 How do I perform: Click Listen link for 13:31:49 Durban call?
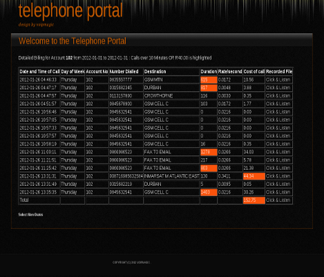[x=278, y=184]
